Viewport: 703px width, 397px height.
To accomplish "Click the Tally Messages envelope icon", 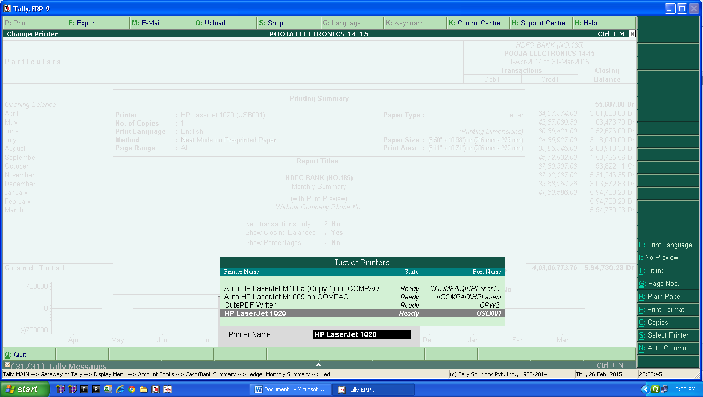I will tap(7, 365).
